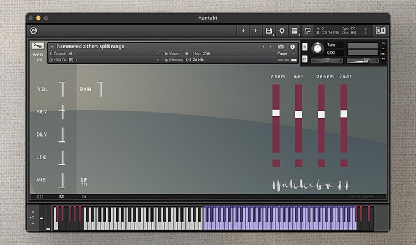Open the Kontakt save (floppy disk) menu
This screenshot has height=245, width=416.
tap(269, 31)
